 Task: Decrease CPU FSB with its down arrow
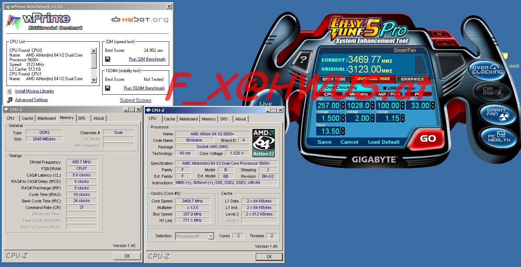click(343, 108)
